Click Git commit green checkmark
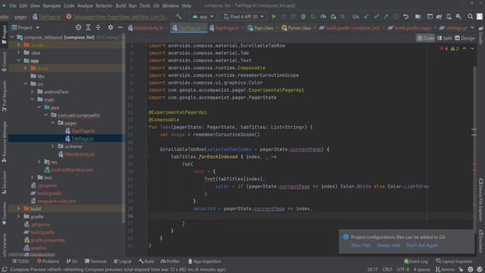This screenshot has height=273, width=485. (x=376, y=17)
